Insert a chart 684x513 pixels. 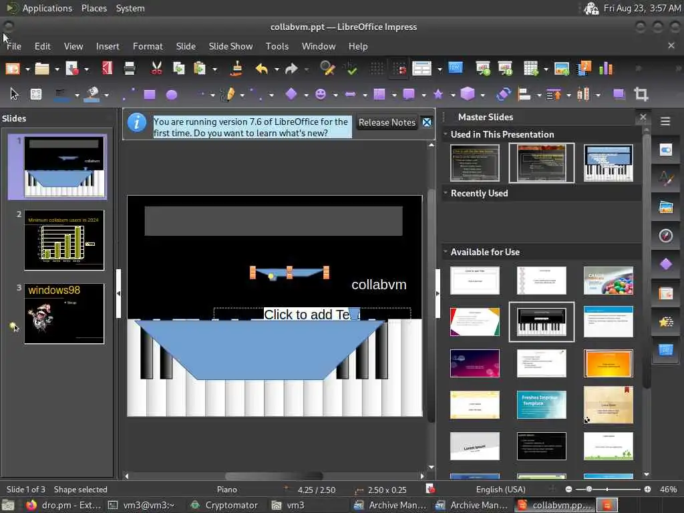pyautogui.click(x=606, y=69)
